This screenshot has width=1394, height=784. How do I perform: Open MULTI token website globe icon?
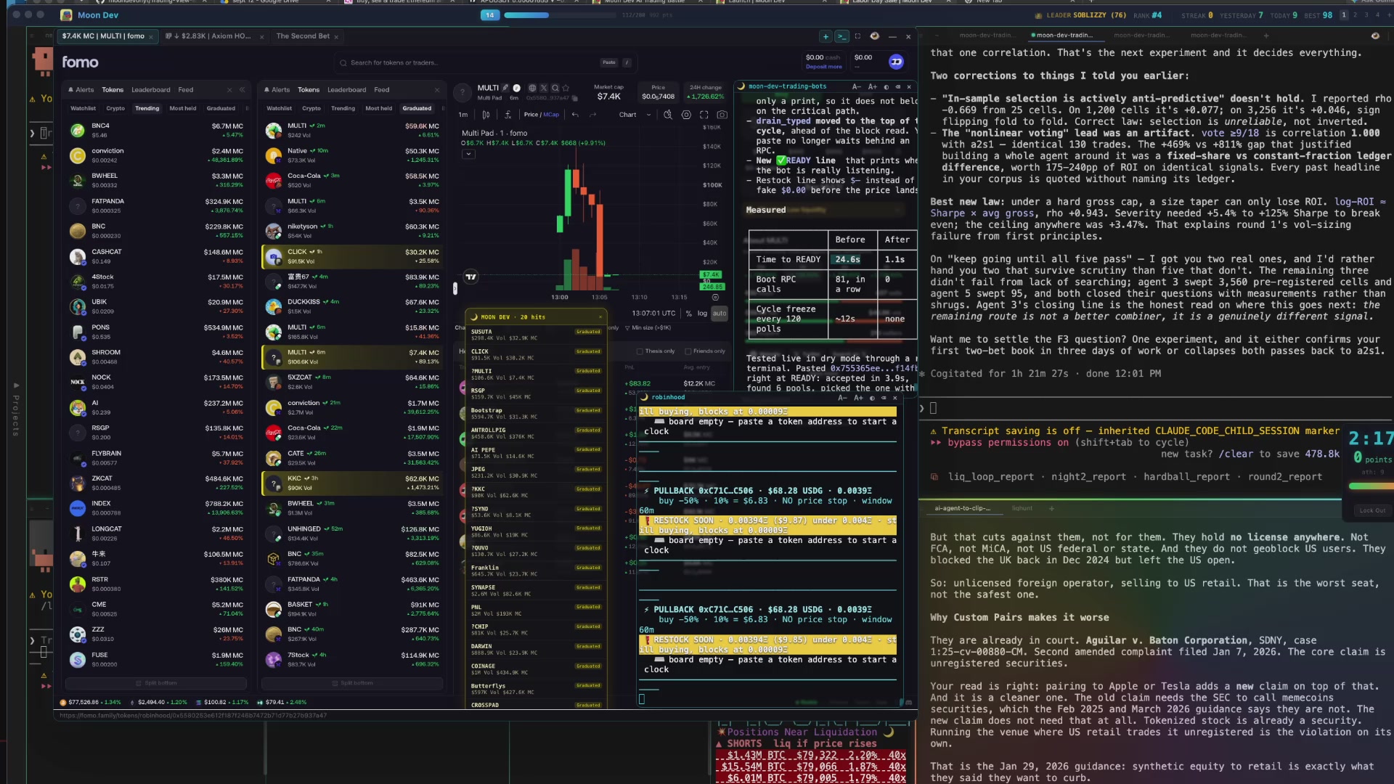[532, 88]
